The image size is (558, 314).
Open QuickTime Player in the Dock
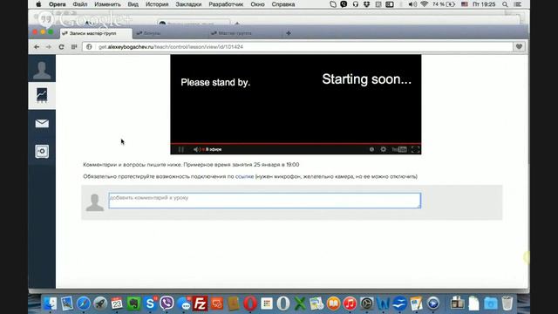(433, 304)
